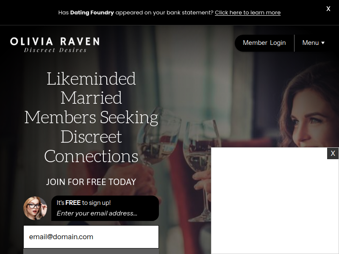
Task: Click the Olivia Raven logo
Action: [55, 45]
